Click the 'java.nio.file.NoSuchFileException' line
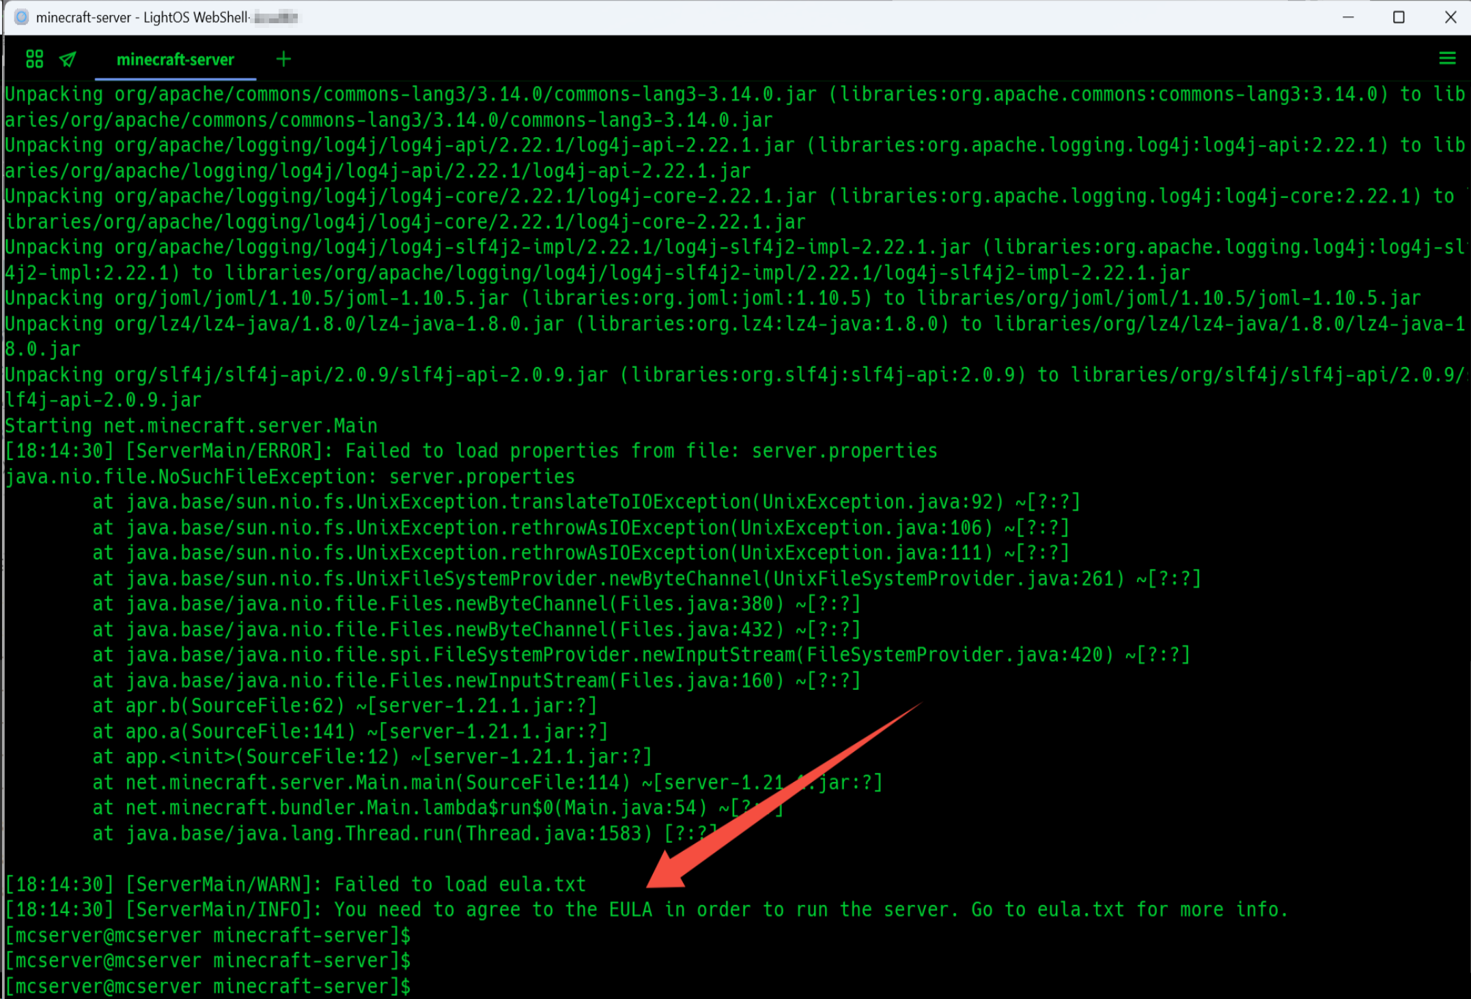Screen dimensions: 1471x999 pos(290,476)
